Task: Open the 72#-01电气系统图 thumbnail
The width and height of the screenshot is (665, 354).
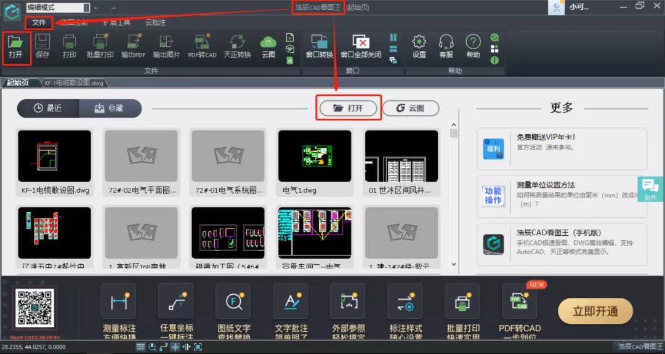Action: pyautogui.click(x=228, y=156)
